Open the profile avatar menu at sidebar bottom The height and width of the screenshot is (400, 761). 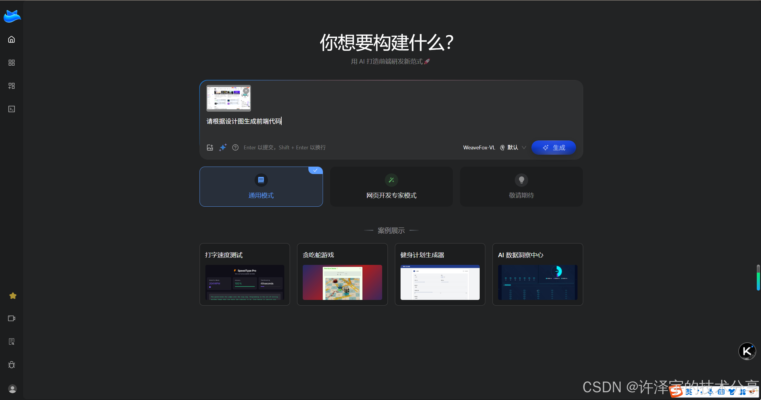12,389
